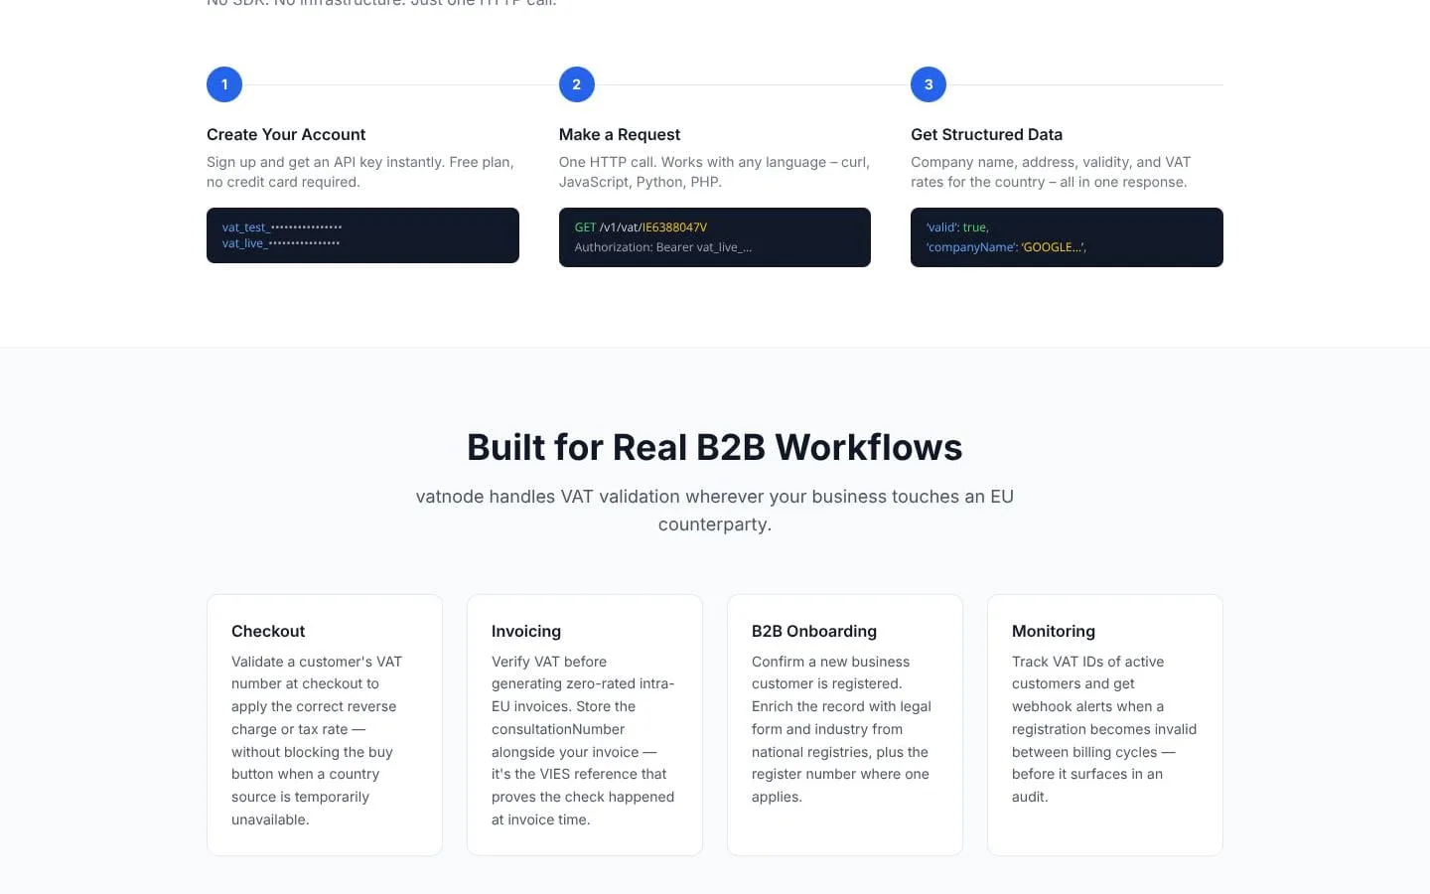Click the vat_test_ API key line
The image size is (1430, 894).
coord(282,227)
